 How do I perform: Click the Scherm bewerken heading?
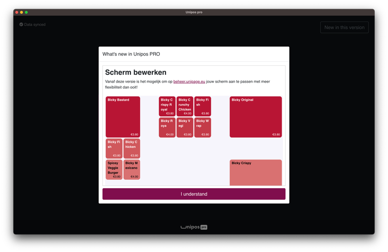(136, 72)
